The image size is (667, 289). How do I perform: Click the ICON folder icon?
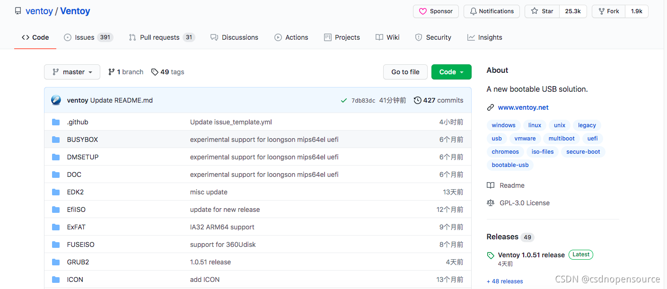pos(56,280)
